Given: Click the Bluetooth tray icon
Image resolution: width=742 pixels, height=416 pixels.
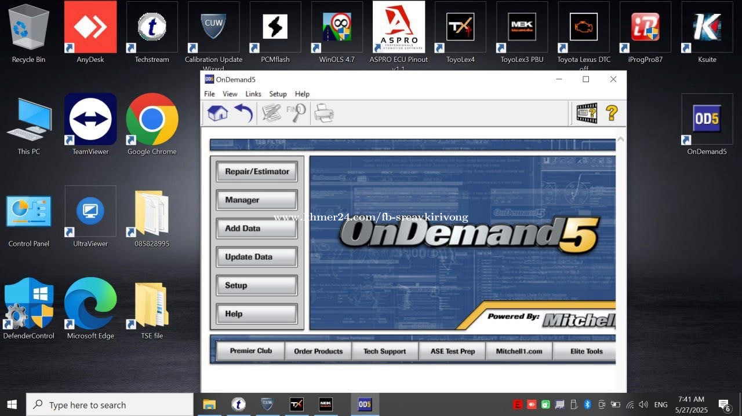Looking at the screenshot, I should tap(587, 405).
